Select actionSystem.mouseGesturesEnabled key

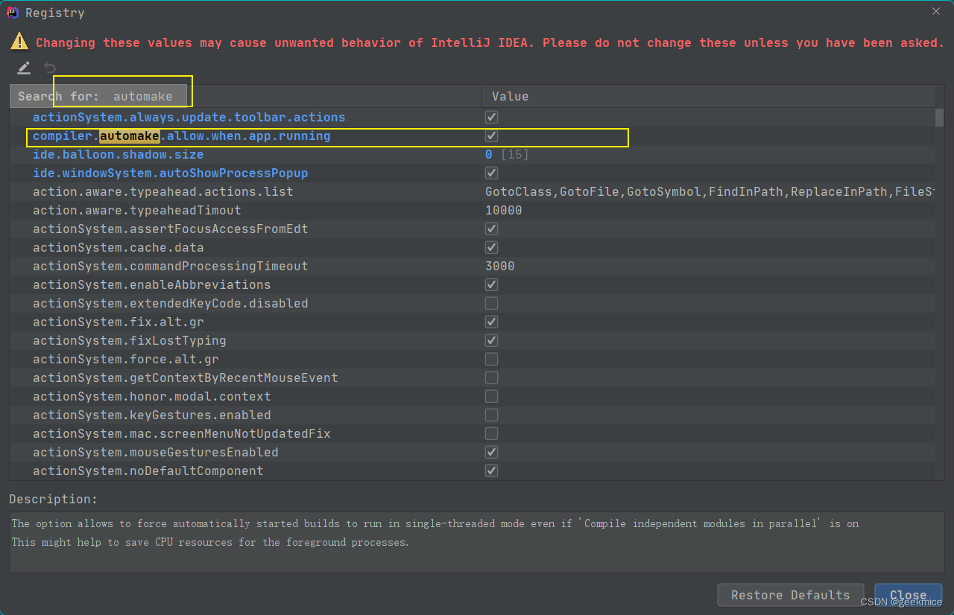155,452
